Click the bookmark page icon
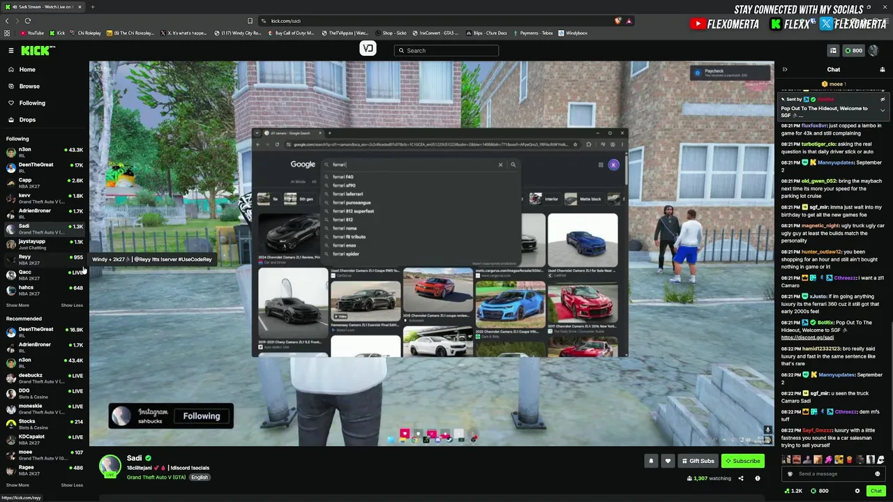 click(250, 21)
